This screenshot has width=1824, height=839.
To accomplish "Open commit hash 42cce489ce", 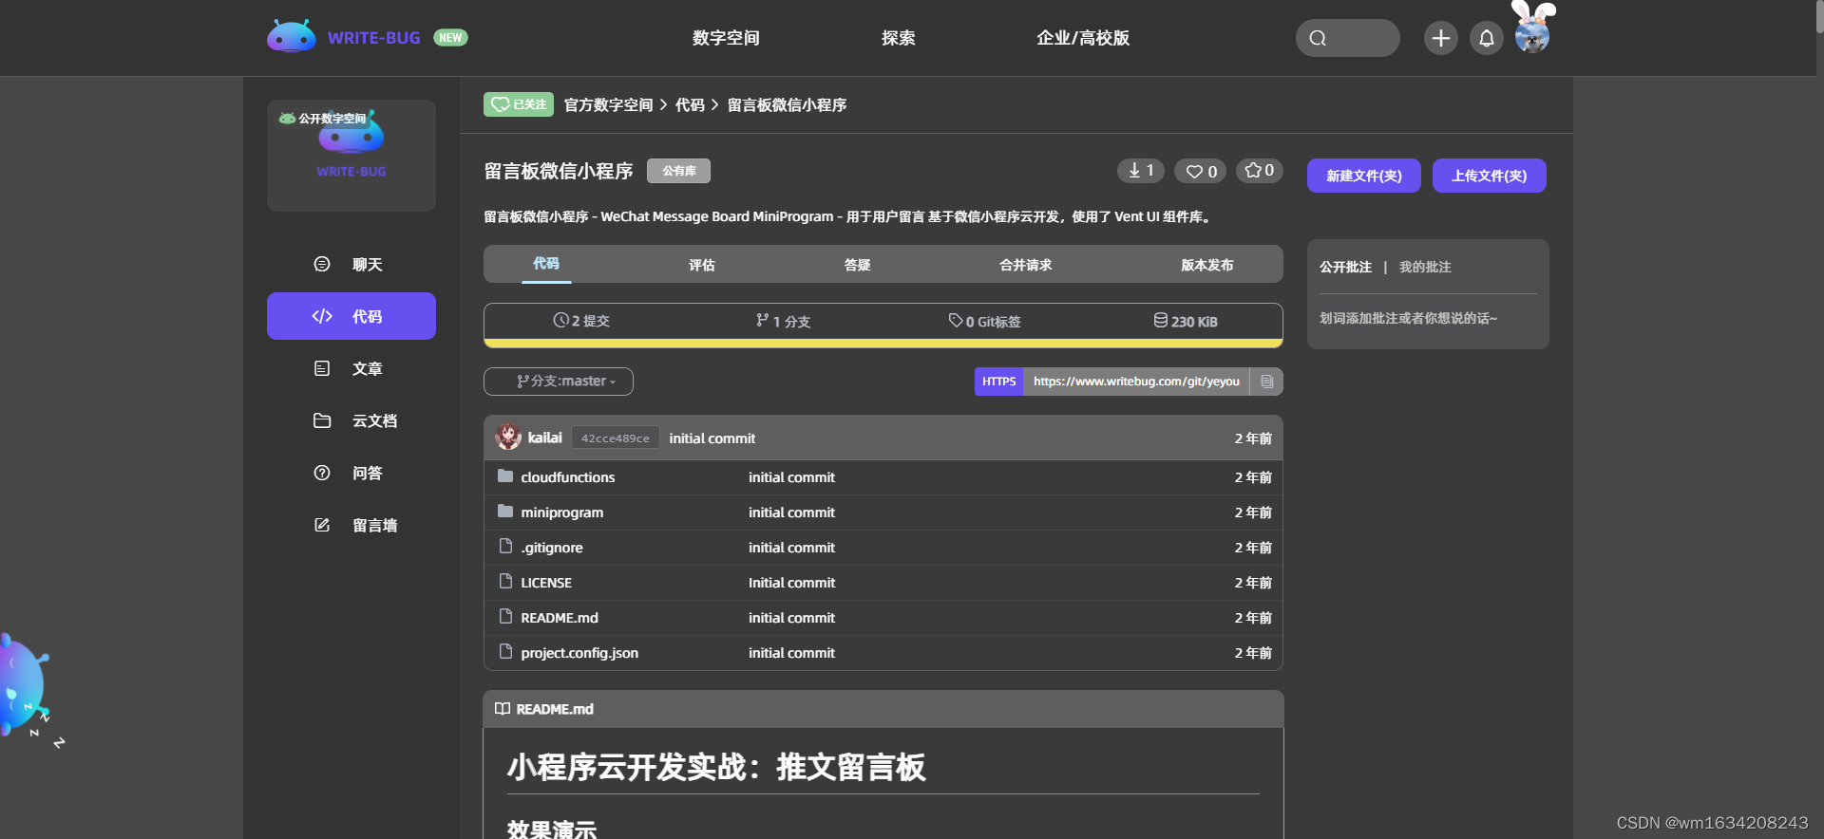I will point(616,438).
